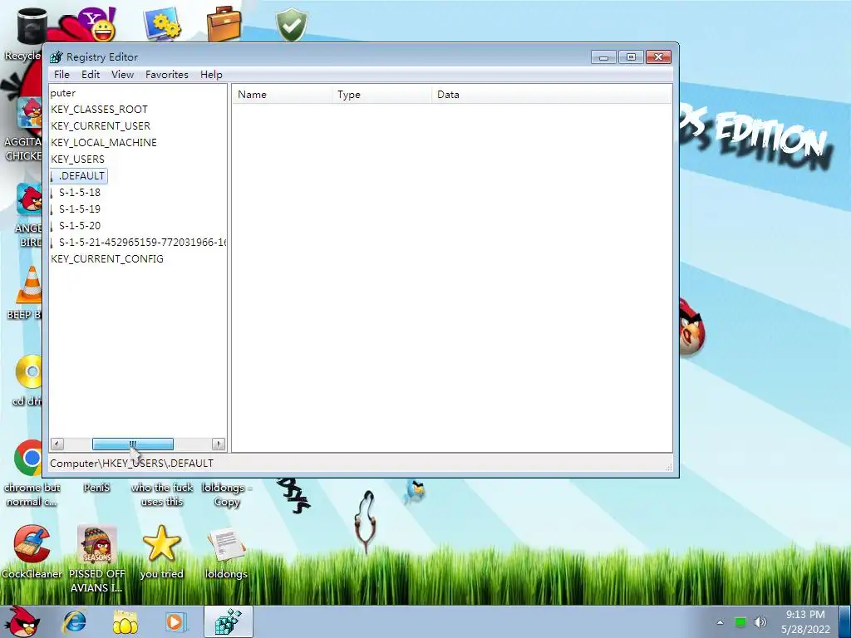Click the volume speaker tray icon
Image resolution: width=851 pixels, height=638 pixels.
point(760,621)
